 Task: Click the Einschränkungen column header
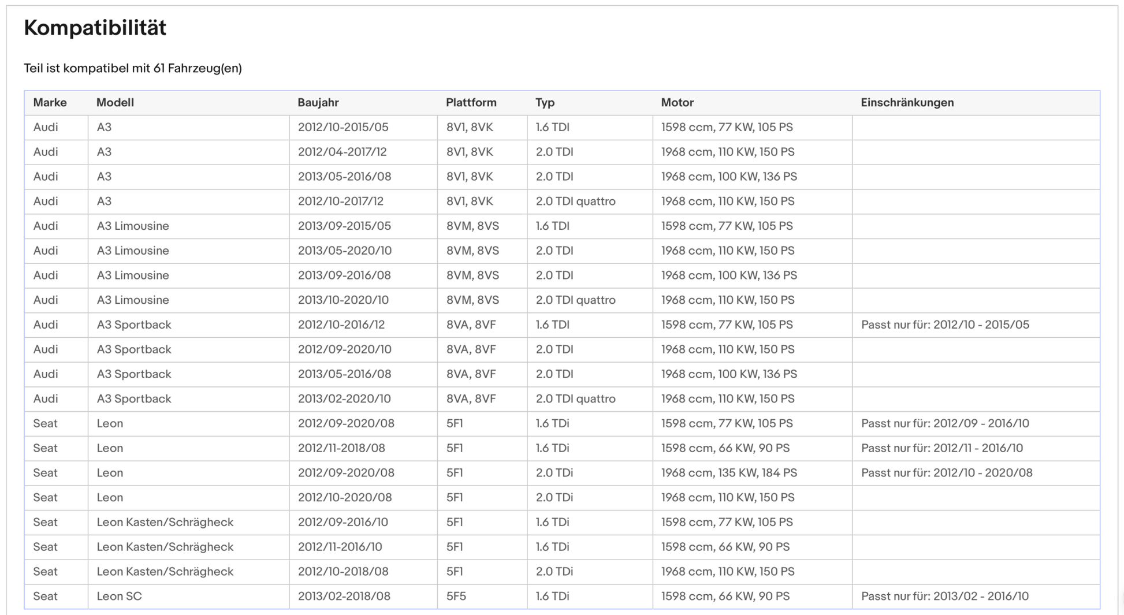pos(907,103)
